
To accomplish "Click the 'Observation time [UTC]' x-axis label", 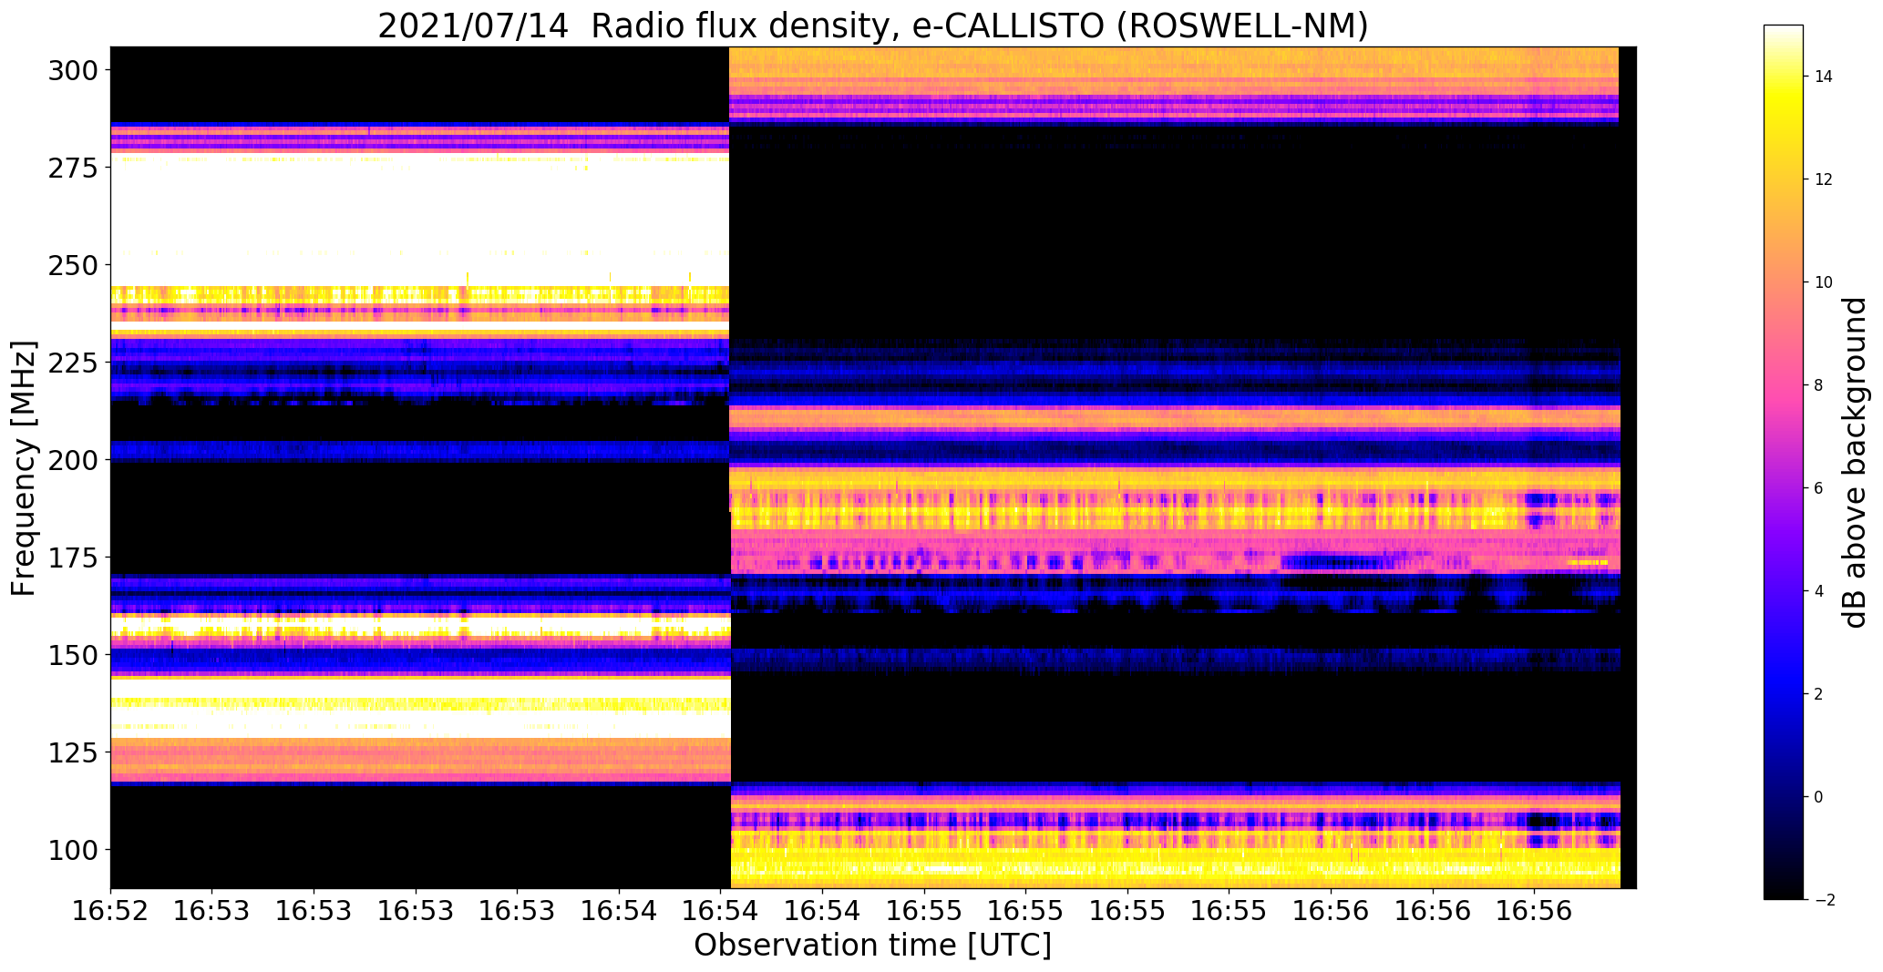I will [x=872, y=946].
